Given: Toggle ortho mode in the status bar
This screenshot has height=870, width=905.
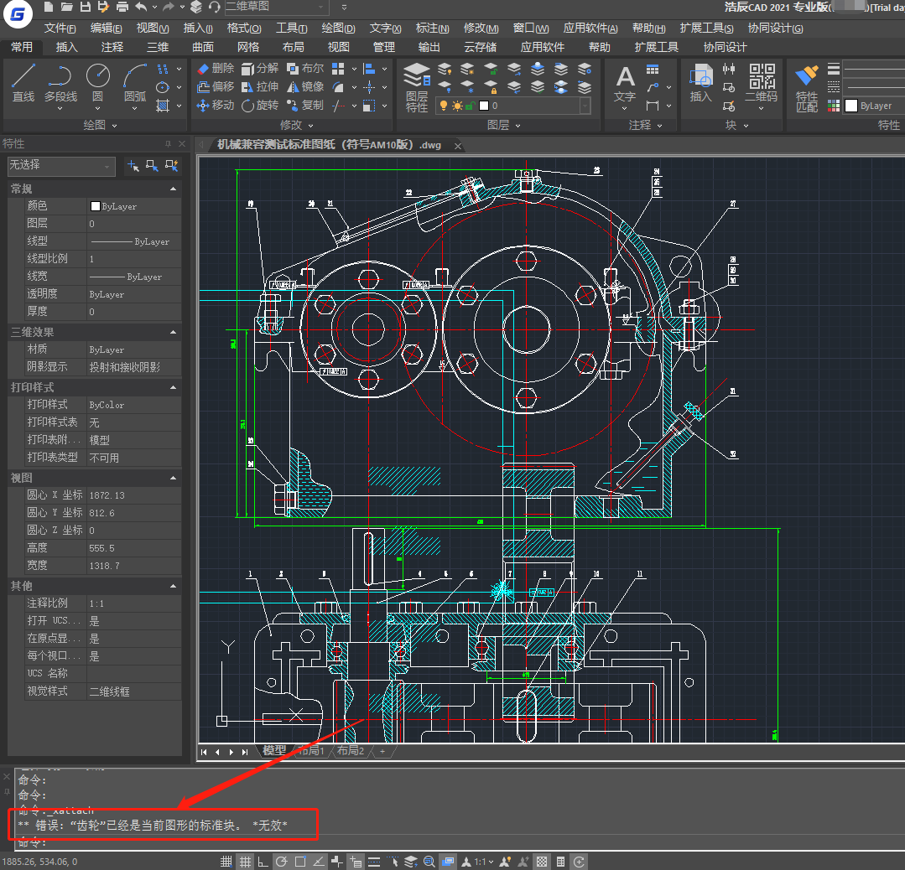Looking at the screenshot, I should 263,862.
